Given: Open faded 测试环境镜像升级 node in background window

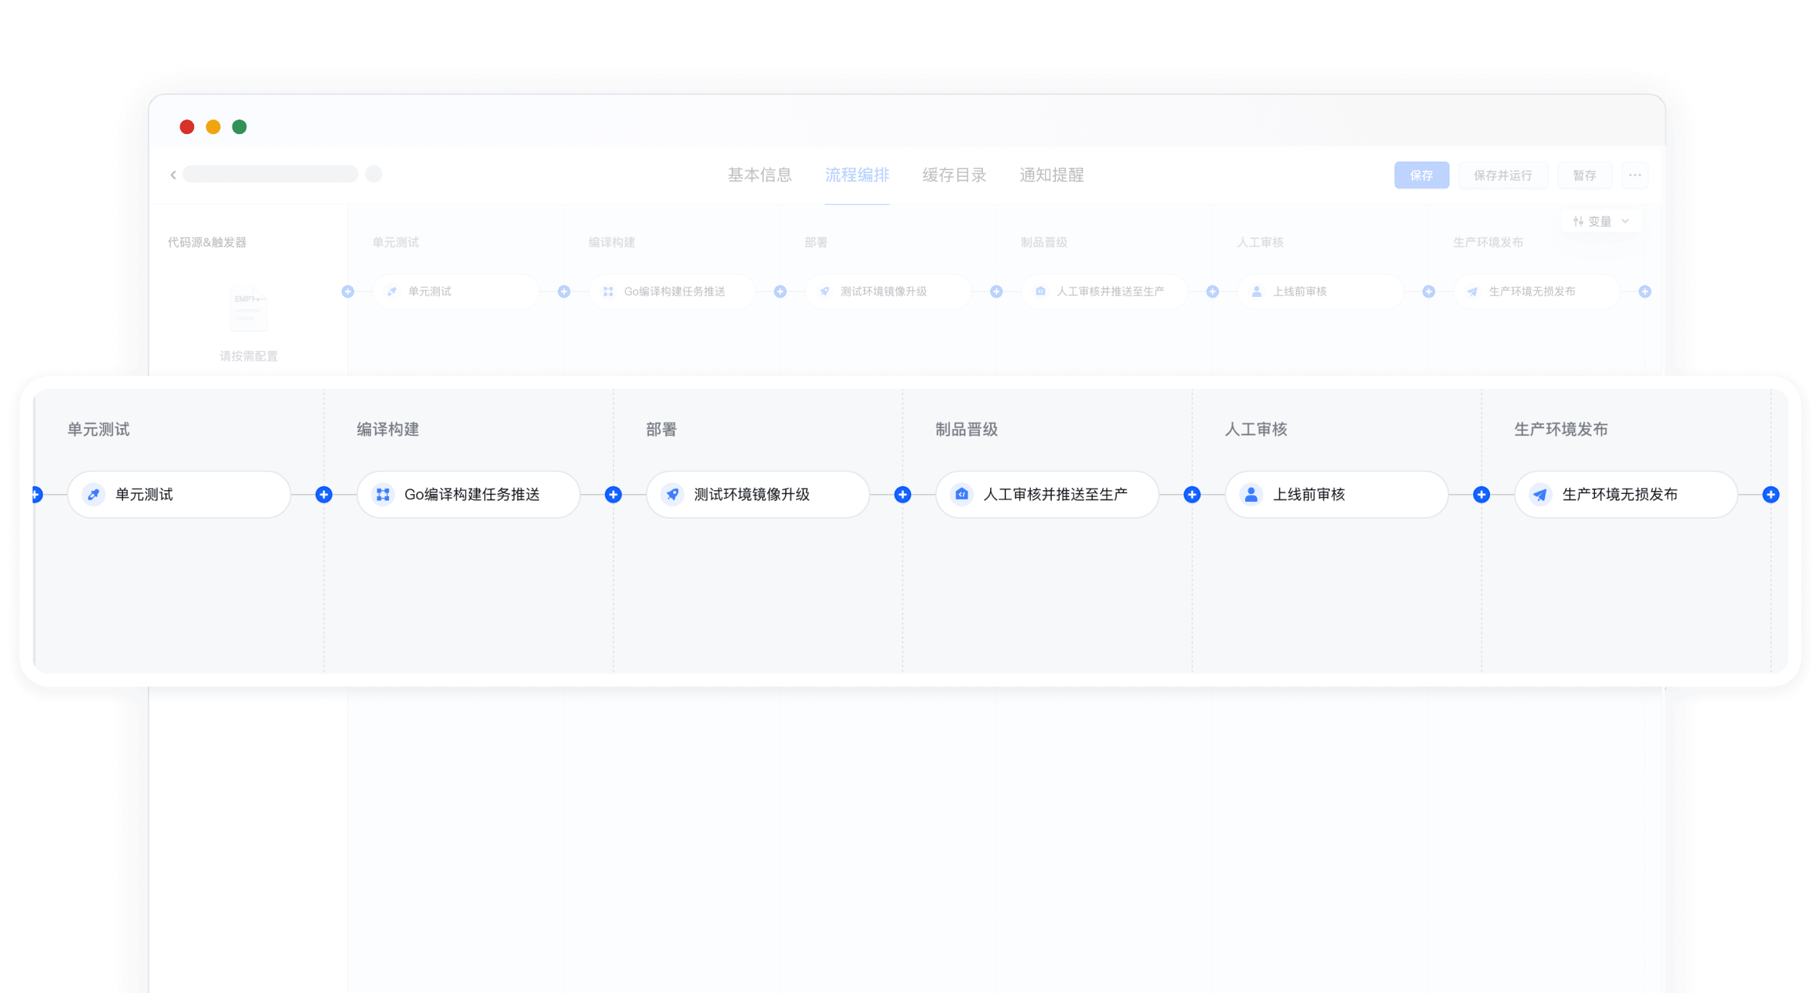Looking at the screenshot, I should (x=888, y=291).
